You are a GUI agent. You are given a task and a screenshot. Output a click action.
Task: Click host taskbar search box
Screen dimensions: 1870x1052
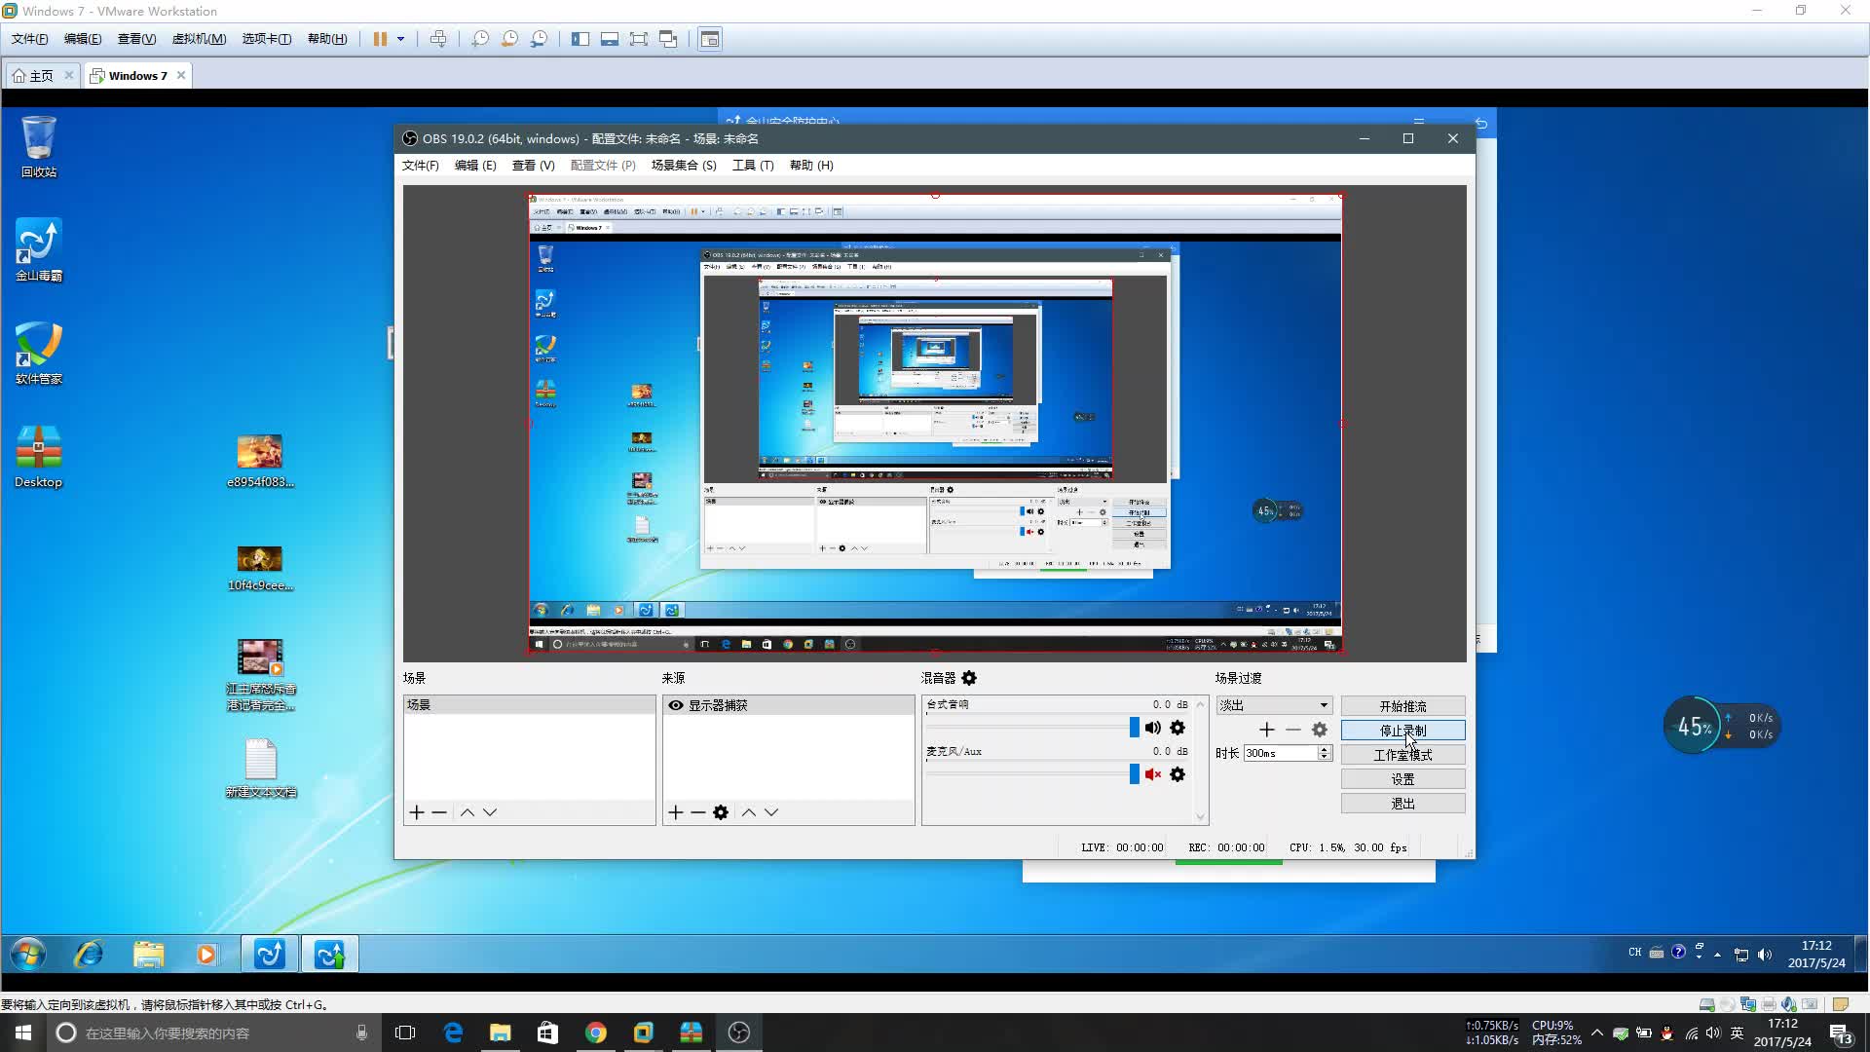(x=213, y=1033)
